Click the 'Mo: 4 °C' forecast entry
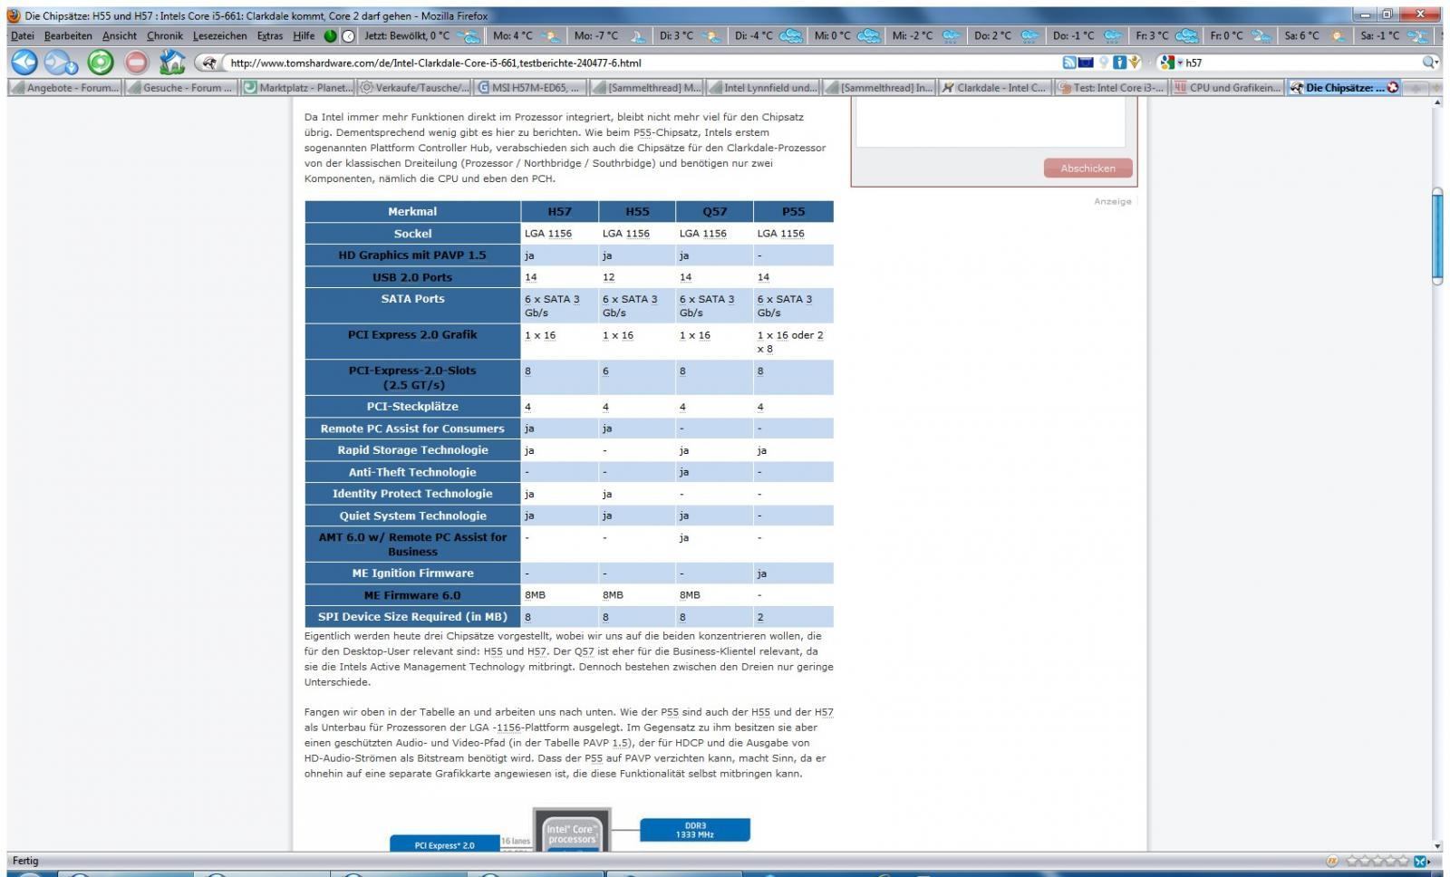 pyautogui.click(x=527, y=36)
